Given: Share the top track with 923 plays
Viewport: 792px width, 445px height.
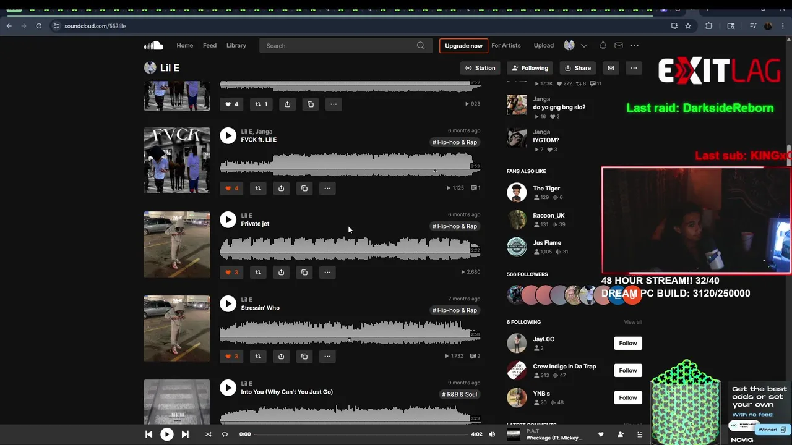Looking at the screenshot, I should (x=287, y=104).
